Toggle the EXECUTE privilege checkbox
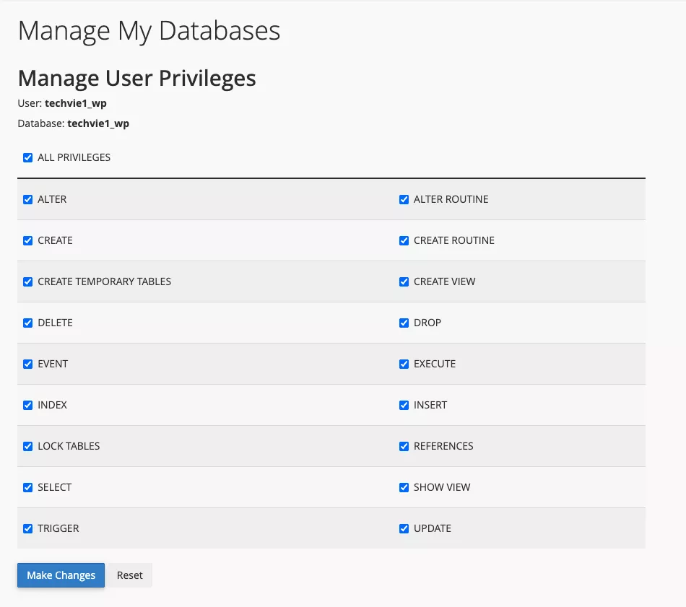This screenshot has width=686, height=607. [x=404, y=364]
